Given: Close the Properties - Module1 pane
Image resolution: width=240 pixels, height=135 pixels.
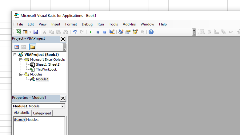Looking at the screenshot, I should [x=63, y=98].
